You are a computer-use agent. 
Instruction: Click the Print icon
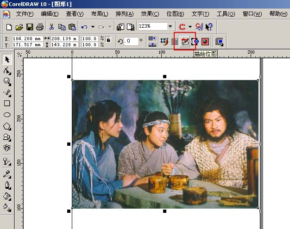coord(40,27)
